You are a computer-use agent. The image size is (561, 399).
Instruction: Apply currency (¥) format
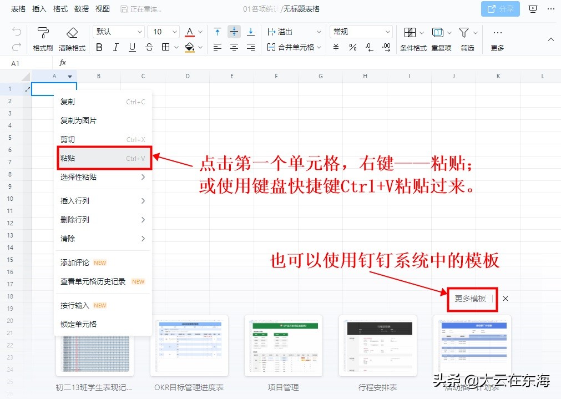coord(336,47)
